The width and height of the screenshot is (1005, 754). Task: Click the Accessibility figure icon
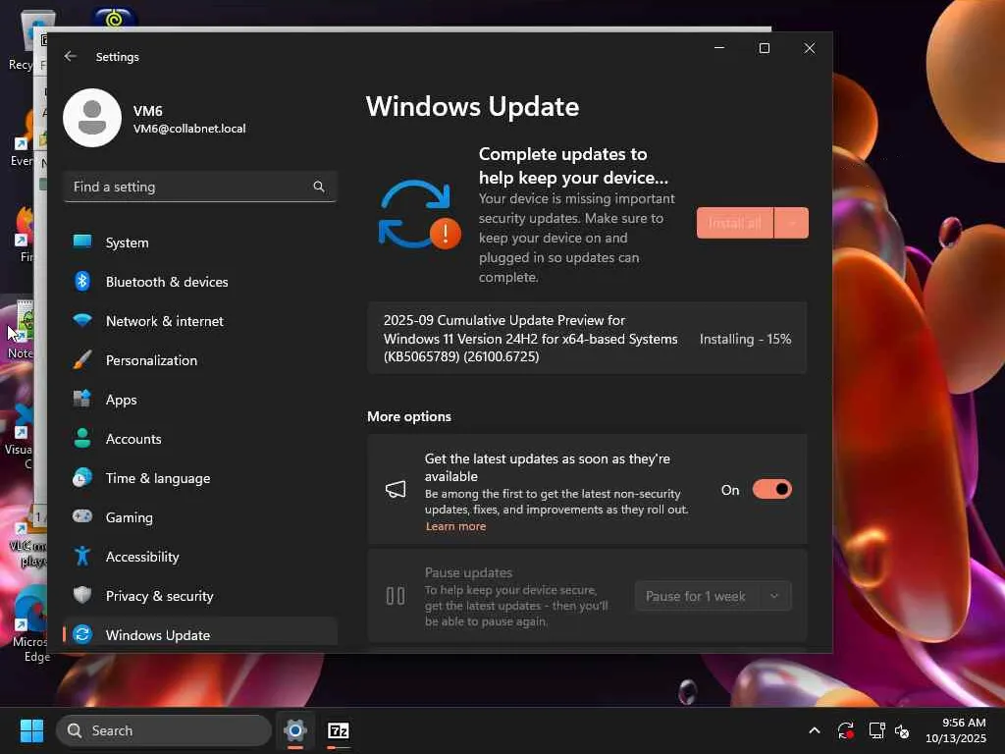point(82,556)
